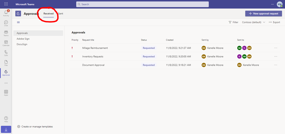
Task: Click Requested status of Document Approval
Action: click(149, 65)
